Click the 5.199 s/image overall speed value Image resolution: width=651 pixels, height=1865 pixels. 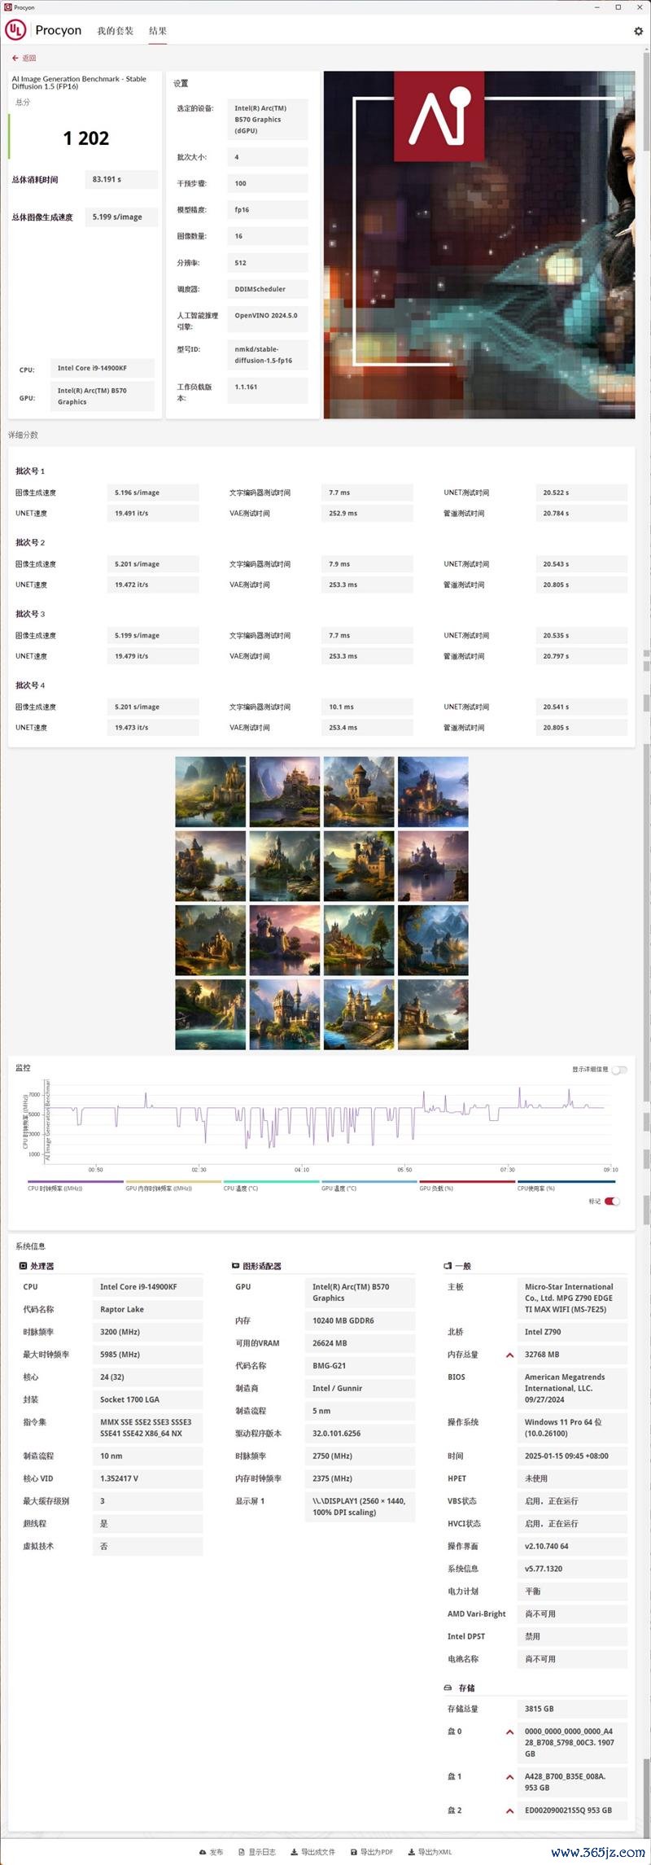[x=121, y=217]
